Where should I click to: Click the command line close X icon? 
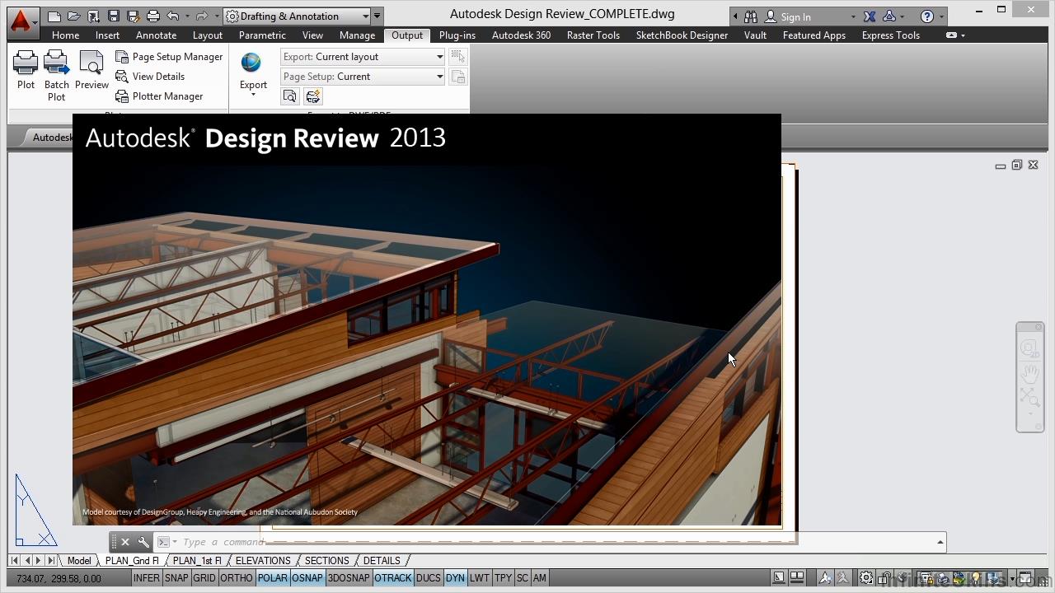point(125,542)
